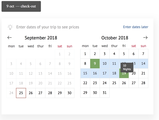
Task: Click the October 2018 month heading
Action: 115,38
